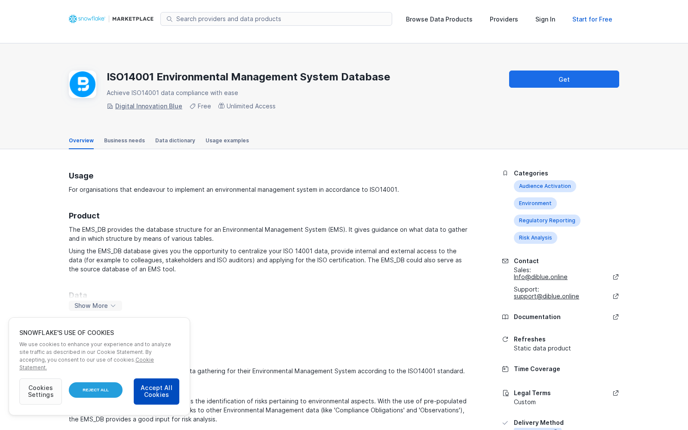Screen dimensions: 688x430
Task: Switch to the Overview tab
Action: pos(81,141)
